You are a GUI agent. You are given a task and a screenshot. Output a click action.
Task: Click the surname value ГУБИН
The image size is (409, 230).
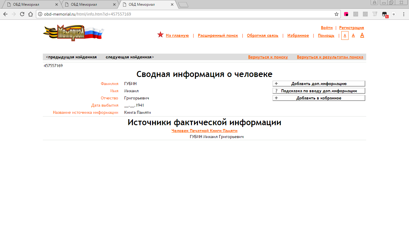(x=130, y=84)
